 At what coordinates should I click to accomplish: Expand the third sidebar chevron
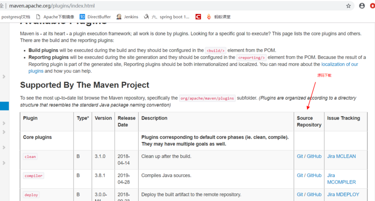[x=4, y=132]
